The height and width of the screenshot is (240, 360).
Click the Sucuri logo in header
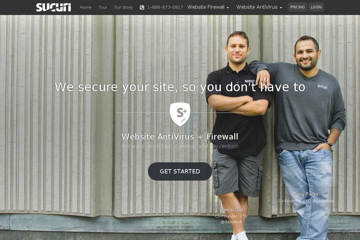tap(53, 7)
